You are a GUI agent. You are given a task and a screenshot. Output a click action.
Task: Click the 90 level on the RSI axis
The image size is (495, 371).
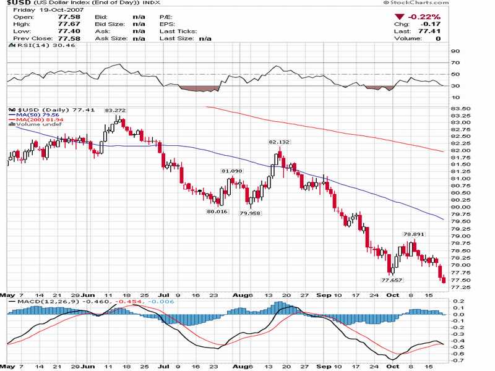(455, 51)
